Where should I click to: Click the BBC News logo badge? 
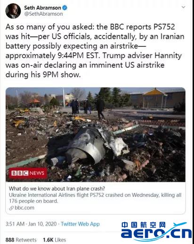pyautogui.click(x=28, y=173)
